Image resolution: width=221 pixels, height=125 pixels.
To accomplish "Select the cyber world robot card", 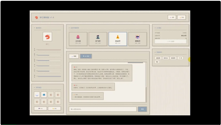I will point(138,39).
